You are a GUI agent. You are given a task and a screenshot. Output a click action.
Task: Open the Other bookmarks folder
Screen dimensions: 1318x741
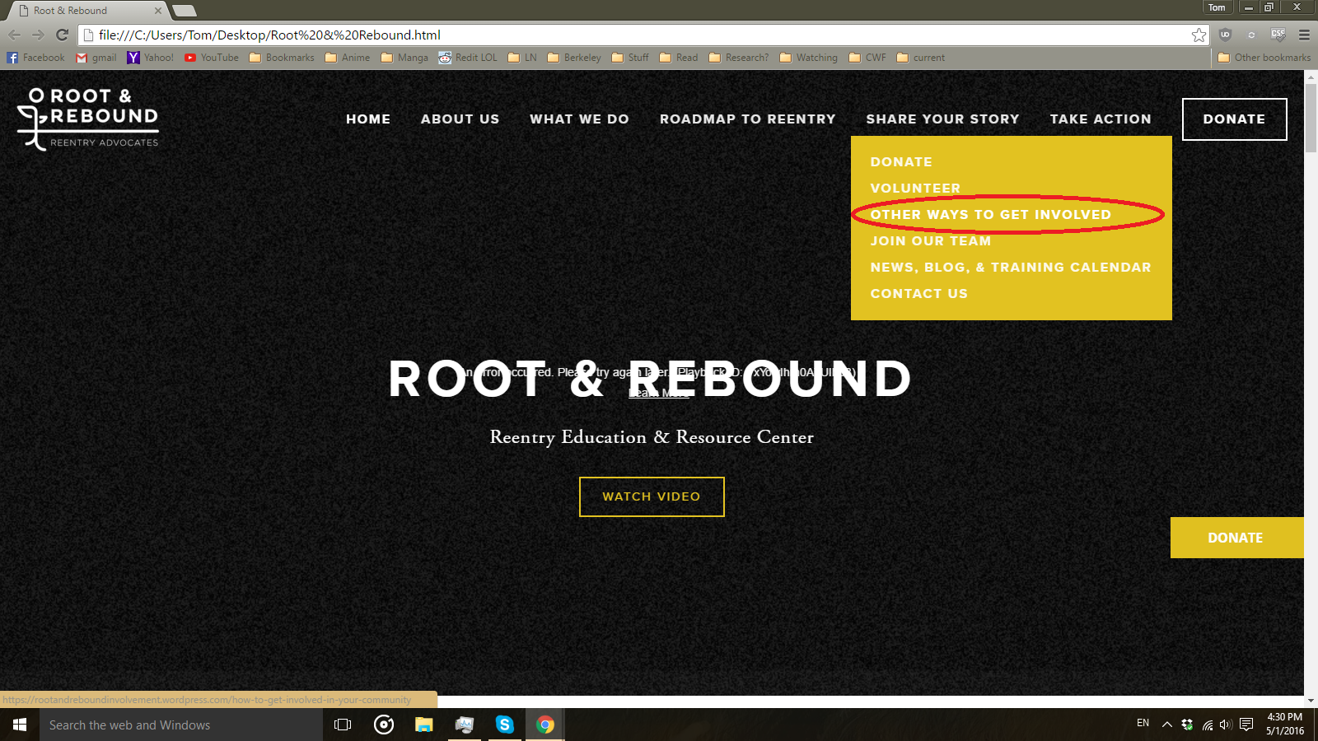(x=1264, y=58)
